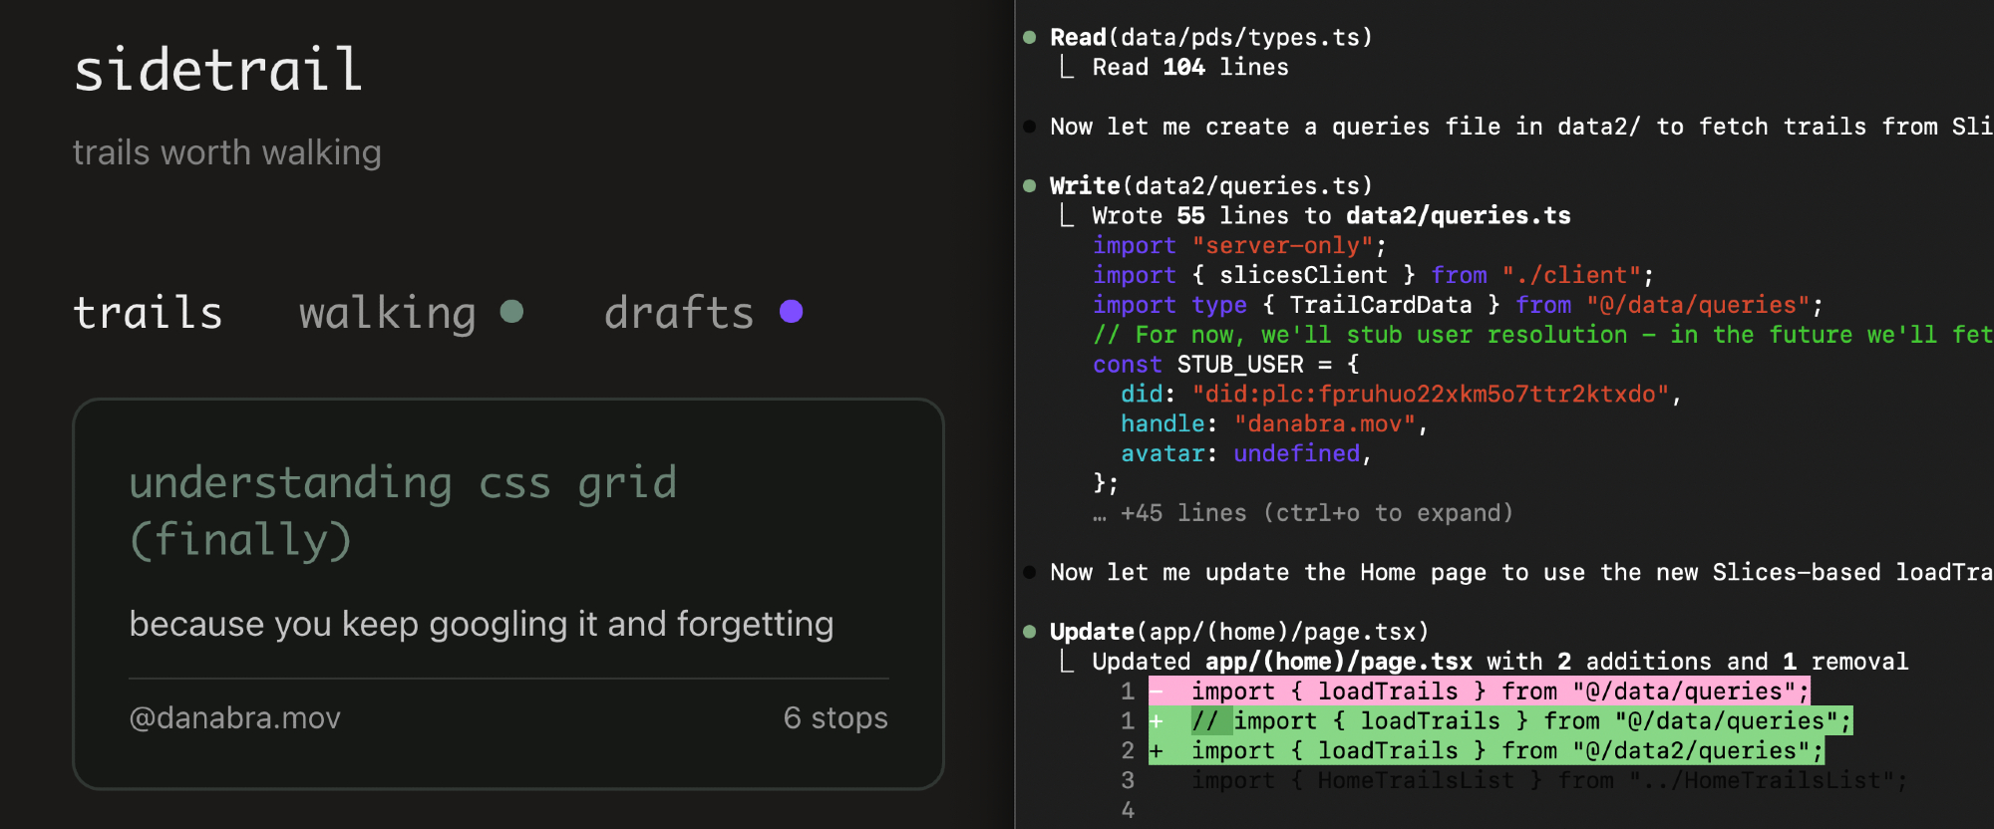1994x829 pixels.
Task: Click the green bullet beside Update(app/(home)/page.tsx)
Action: point(1030,632)
